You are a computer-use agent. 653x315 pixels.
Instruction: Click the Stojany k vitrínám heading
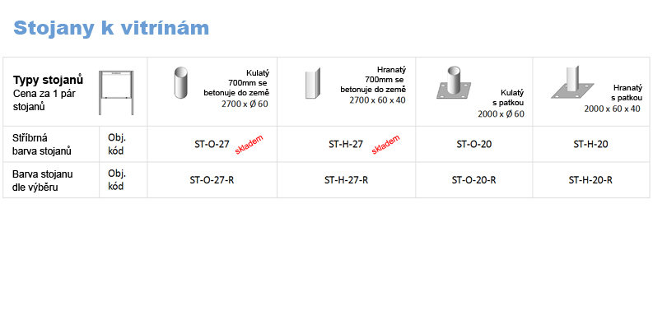[x=111, y=28]
